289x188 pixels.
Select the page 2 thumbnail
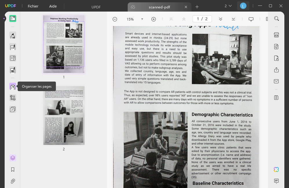coord(64,115)
